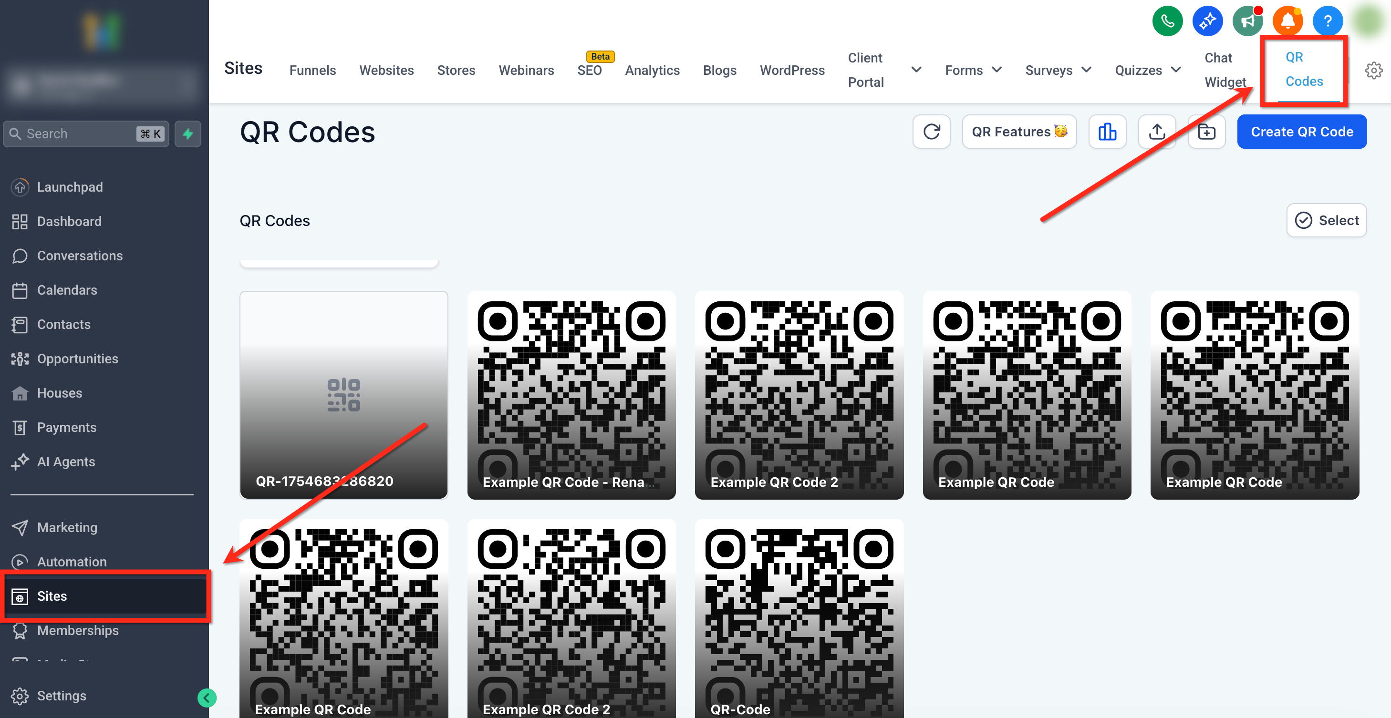The height and width of the screenshot is (718, 1391).
Task: Click the QR Features button
Action: [1019, 132]
